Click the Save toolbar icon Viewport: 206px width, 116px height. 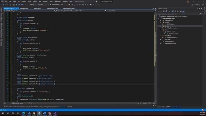point(16,5)
